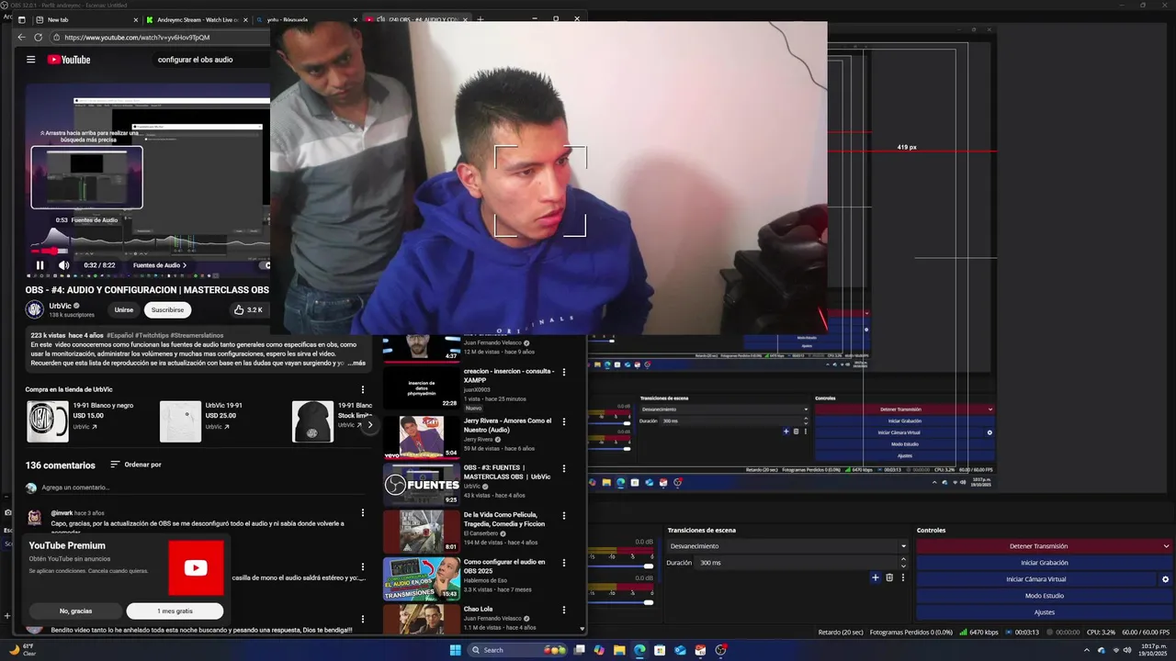Screen dimensions: 1176x661
Task: Like the video with thumbs-up 3.2 K
Action: 248,310
